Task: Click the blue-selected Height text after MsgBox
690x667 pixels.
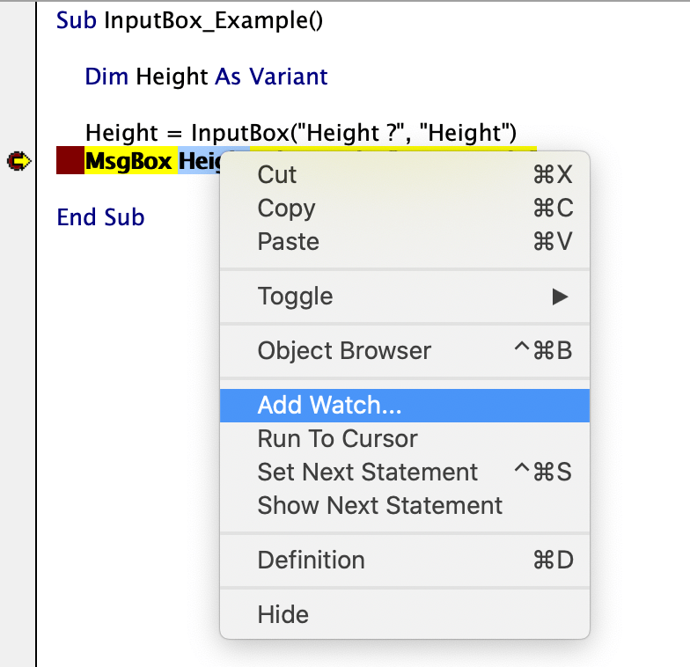Action: click(199, 162)
